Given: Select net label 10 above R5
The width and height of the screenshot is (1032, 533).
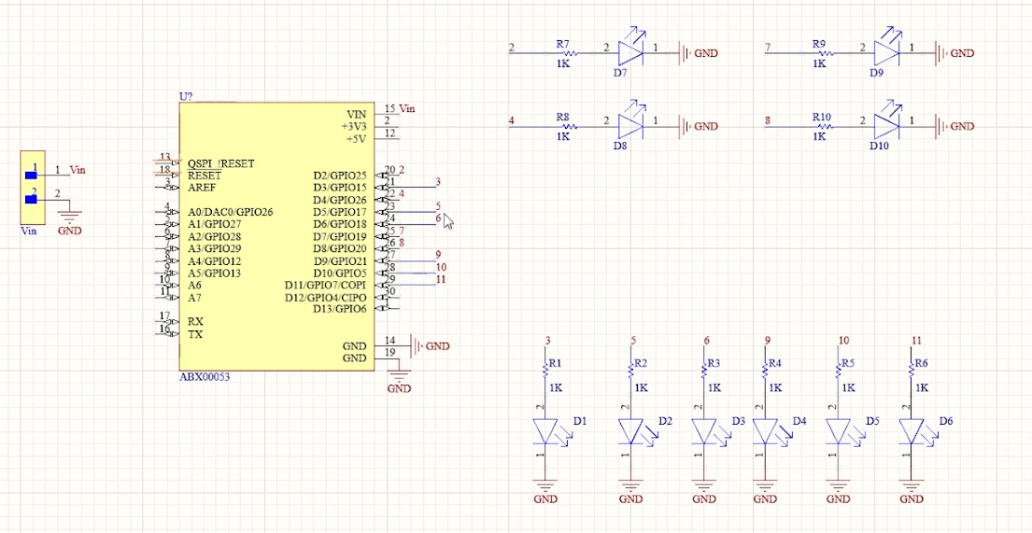Looking at the screenshot, I should point(843,340).
